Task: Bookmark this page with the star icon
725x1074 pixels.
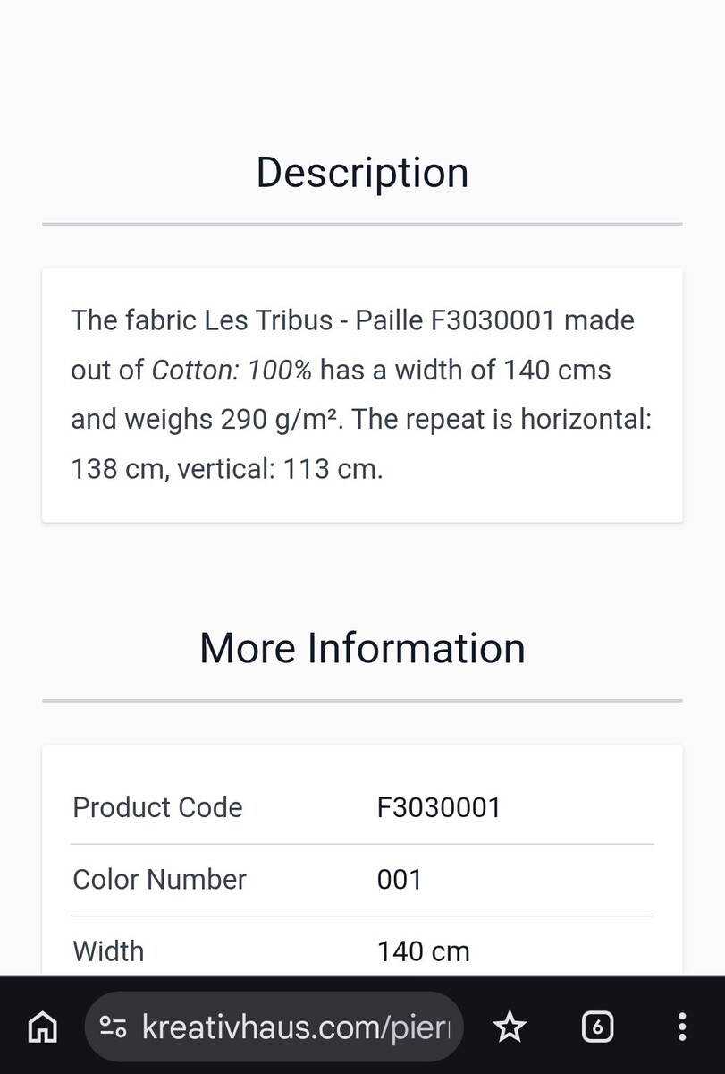Action: click(x=510, y=1027)
